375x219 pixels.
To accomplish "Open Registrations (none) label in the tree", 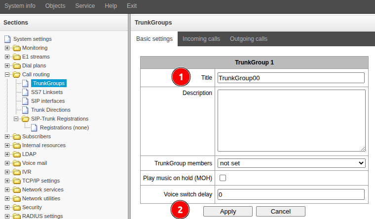I will tap(64, 127).
